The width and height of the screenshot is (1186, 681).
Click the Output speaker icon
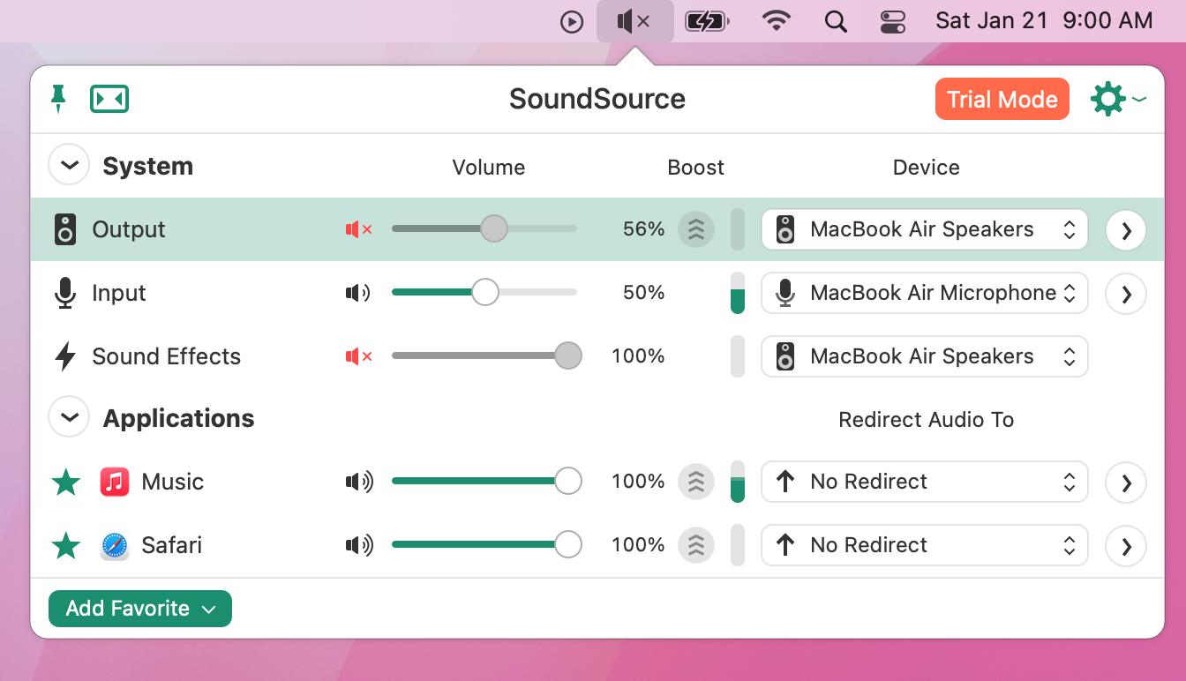point(65,229)
